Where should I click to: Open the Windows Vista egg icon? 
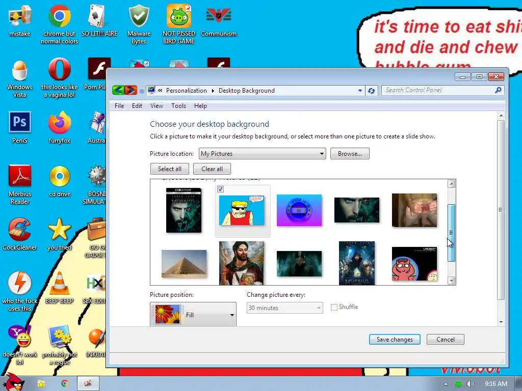pyautogui.click(x=20, y=78)
